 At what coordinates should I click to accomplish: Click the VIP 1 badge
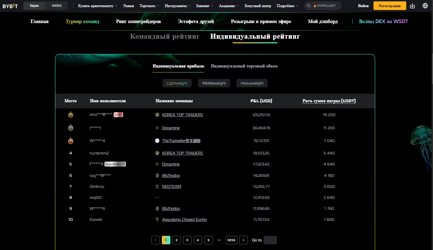coord(118,115)
